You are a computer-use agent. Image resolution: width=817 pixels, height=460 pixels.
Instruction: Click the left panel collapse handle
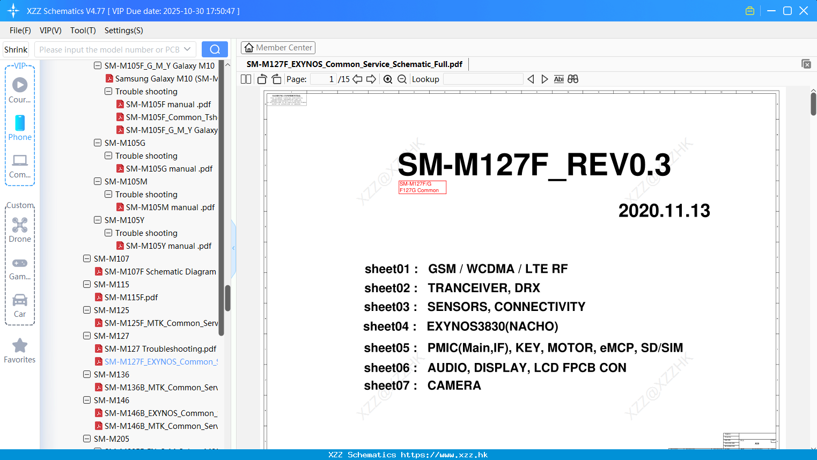[x=233, y=248]
